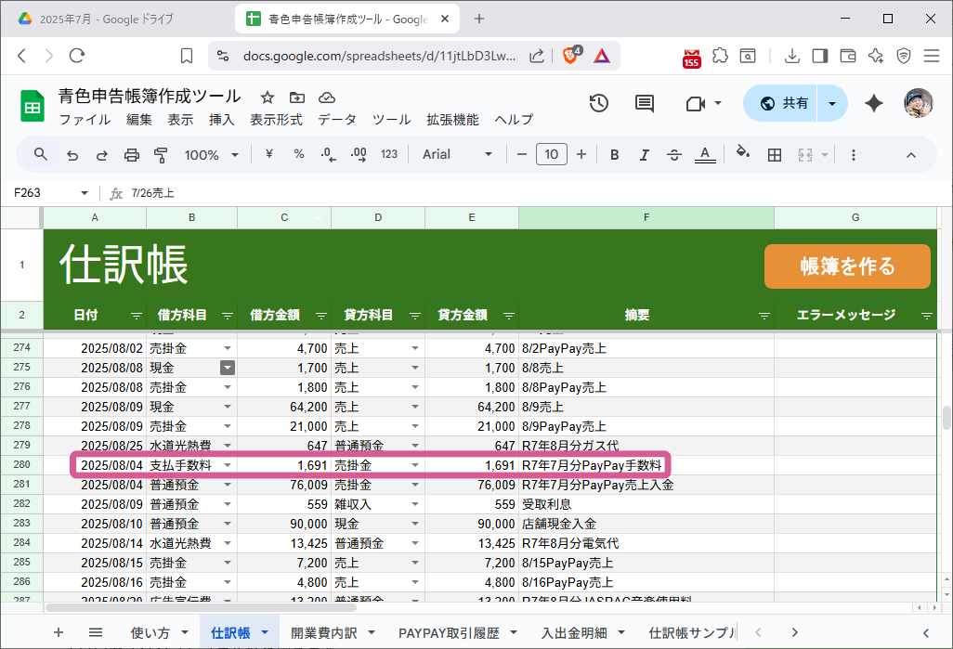Open the font dropdown showing Arial
The image size is (953, 649).
455,154
